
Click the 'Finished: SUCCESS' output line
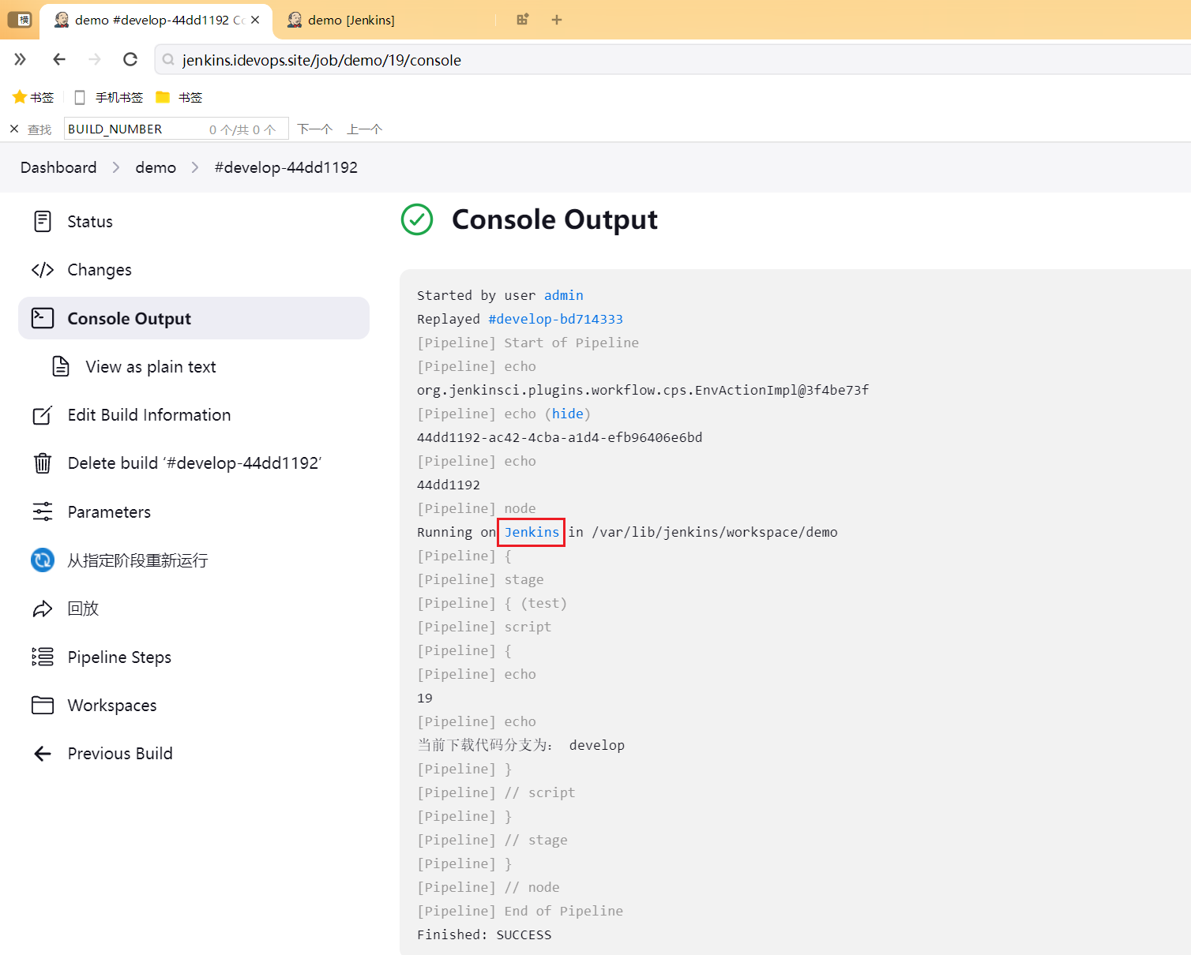click(x=484, y=934)
